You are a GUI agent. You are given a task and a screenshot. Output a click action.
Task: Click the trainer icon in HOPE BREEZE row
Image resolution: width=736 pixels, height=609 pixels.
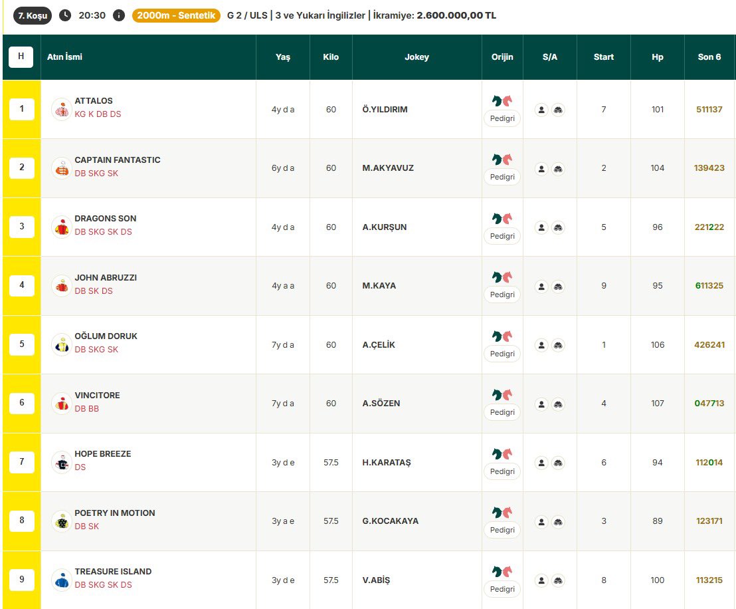558,463
